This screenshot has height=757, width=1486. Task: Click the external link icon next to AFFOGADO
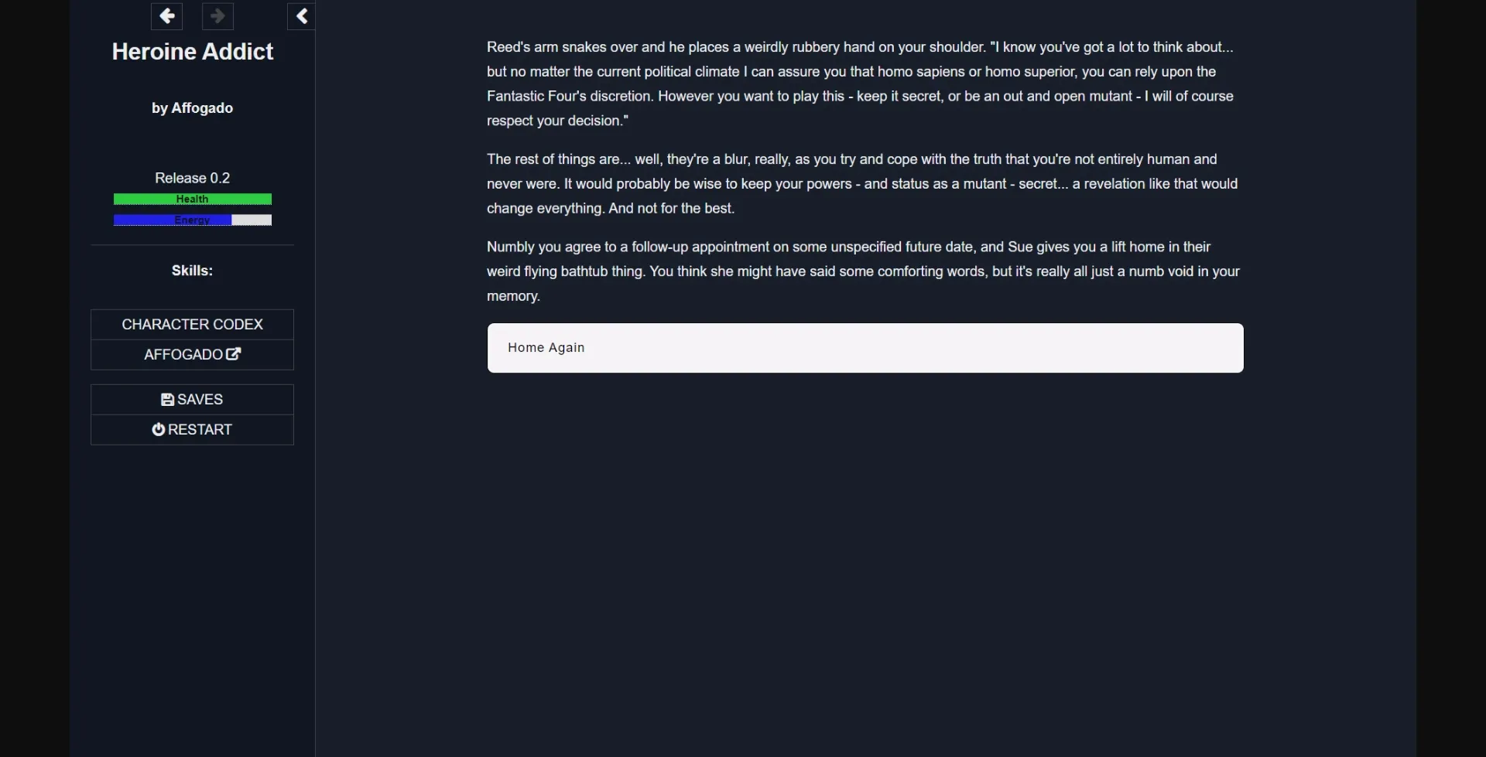(234, 354)
